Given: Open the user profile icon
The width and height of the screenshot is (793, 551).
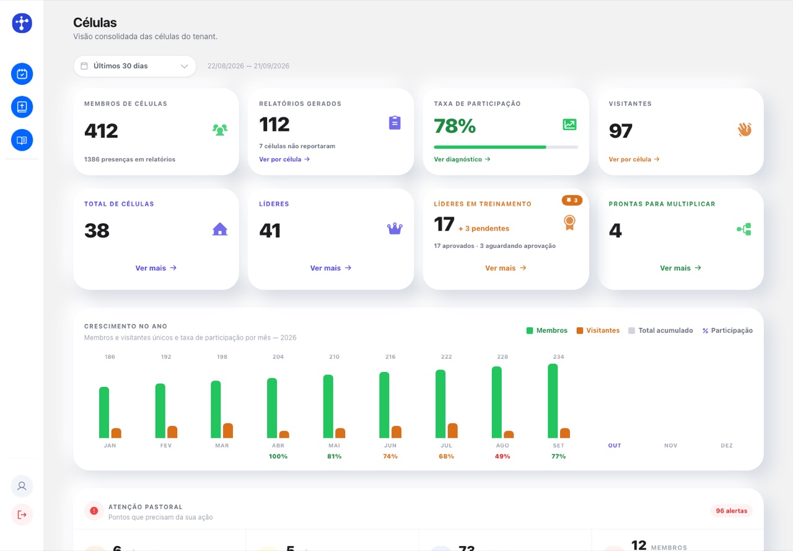Looking at the screenshot, I should [x=22, y=486].
